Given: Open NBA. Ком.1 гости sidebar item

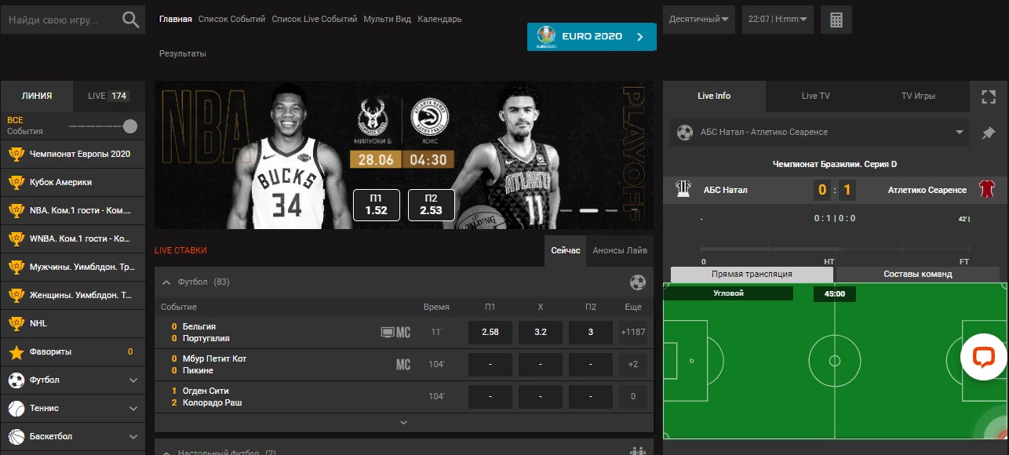Looking at the screenshot, I should 73,210.
